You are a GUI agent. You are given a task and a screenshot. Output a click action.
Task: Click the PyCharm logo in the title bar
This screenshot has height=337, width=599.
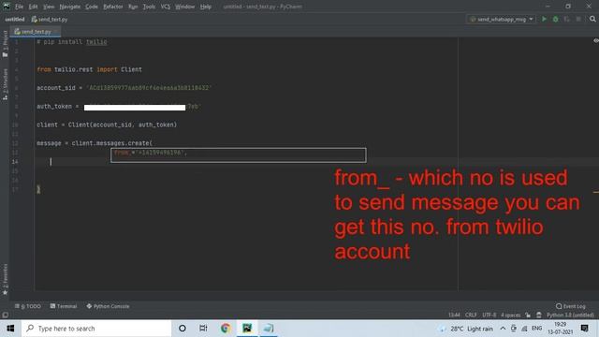(x=7, y=7)
